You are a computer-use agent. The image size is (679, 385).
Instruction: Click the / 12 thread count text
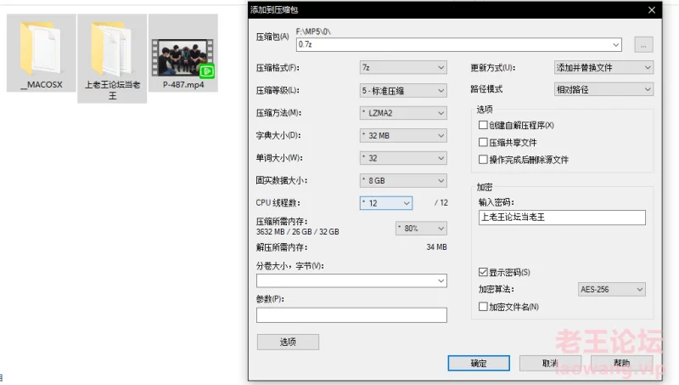441,203
